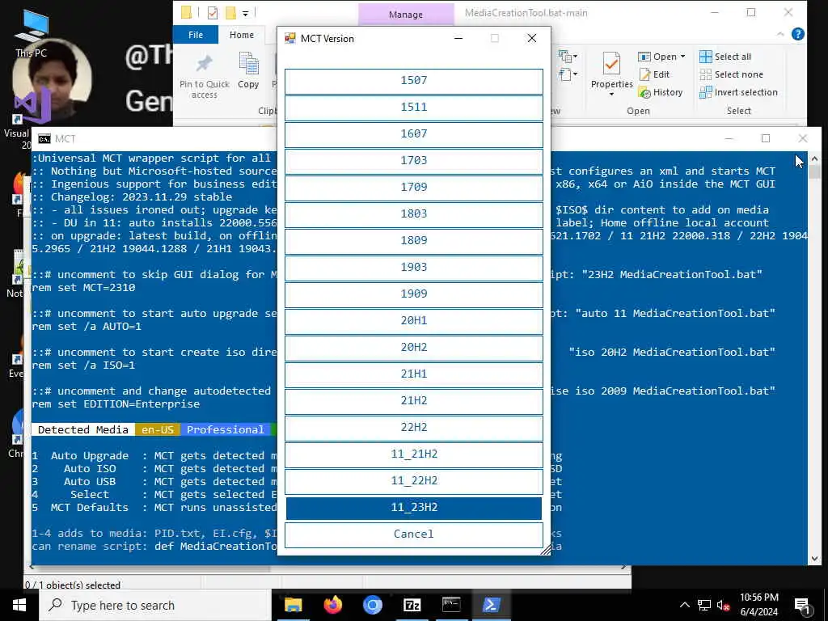This screenshot has width=828, height=621.
Task: Pick the 1809 version
Action: (413, 241)
